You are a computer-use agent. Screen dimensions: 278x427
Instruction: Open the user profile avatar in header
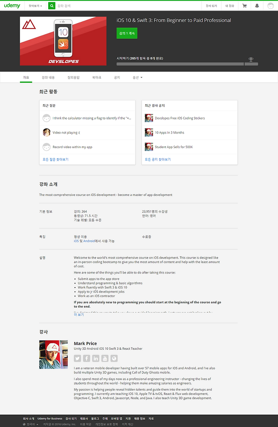270,6
